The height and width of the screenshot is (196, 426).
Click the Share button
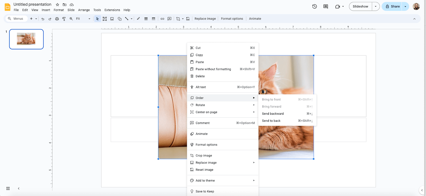pyautogui.click(x=392, y=6)
